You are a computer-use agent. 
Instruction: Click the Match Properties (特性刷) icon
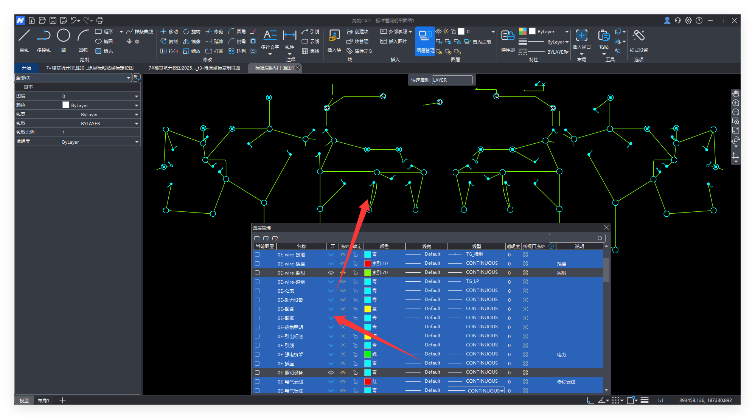click(508, 36)
